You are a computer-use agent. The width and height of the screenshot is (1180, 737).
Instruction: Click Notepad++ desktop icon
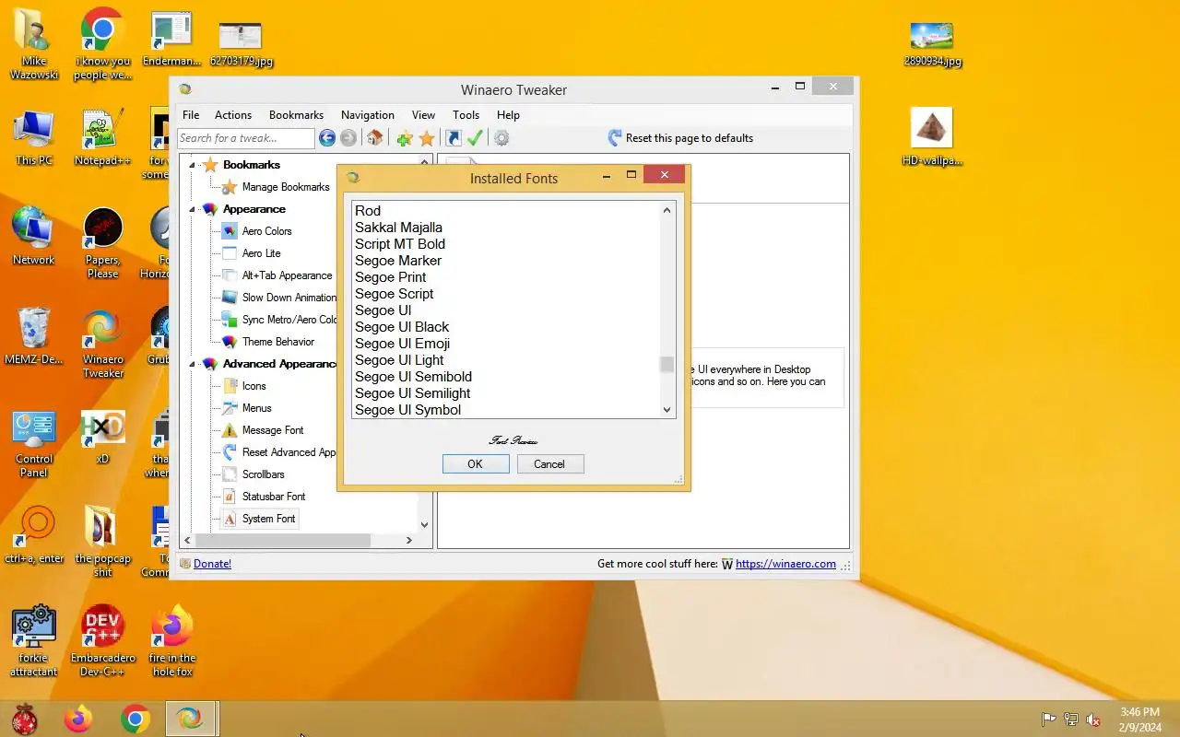click(x=102, y=137)
